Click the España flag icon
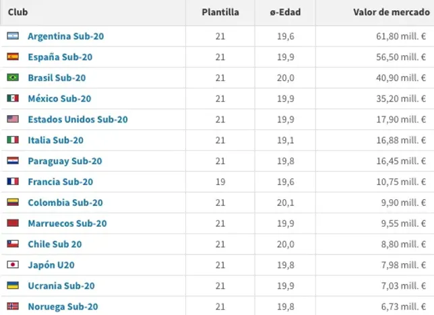The height and width of the screenshot is (315, 434). click(x=13, y=57)
